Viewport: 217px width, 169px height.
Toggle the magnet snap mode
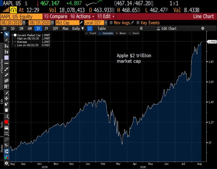6,151
